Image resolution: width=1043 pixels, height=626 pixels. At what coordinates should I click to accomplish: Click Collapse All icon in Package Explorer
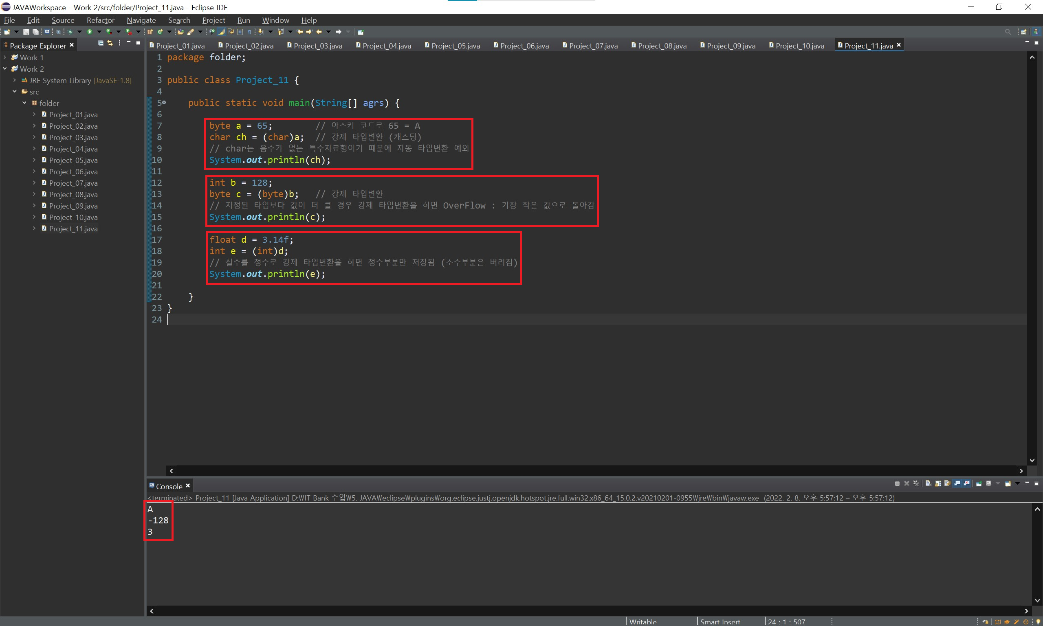[100, 43]
